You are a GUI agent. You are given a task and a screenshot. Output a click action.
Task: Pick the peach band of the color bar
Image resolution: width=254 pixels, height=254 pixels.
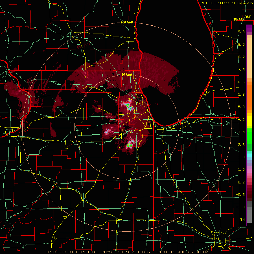click(x=249, y=57)
